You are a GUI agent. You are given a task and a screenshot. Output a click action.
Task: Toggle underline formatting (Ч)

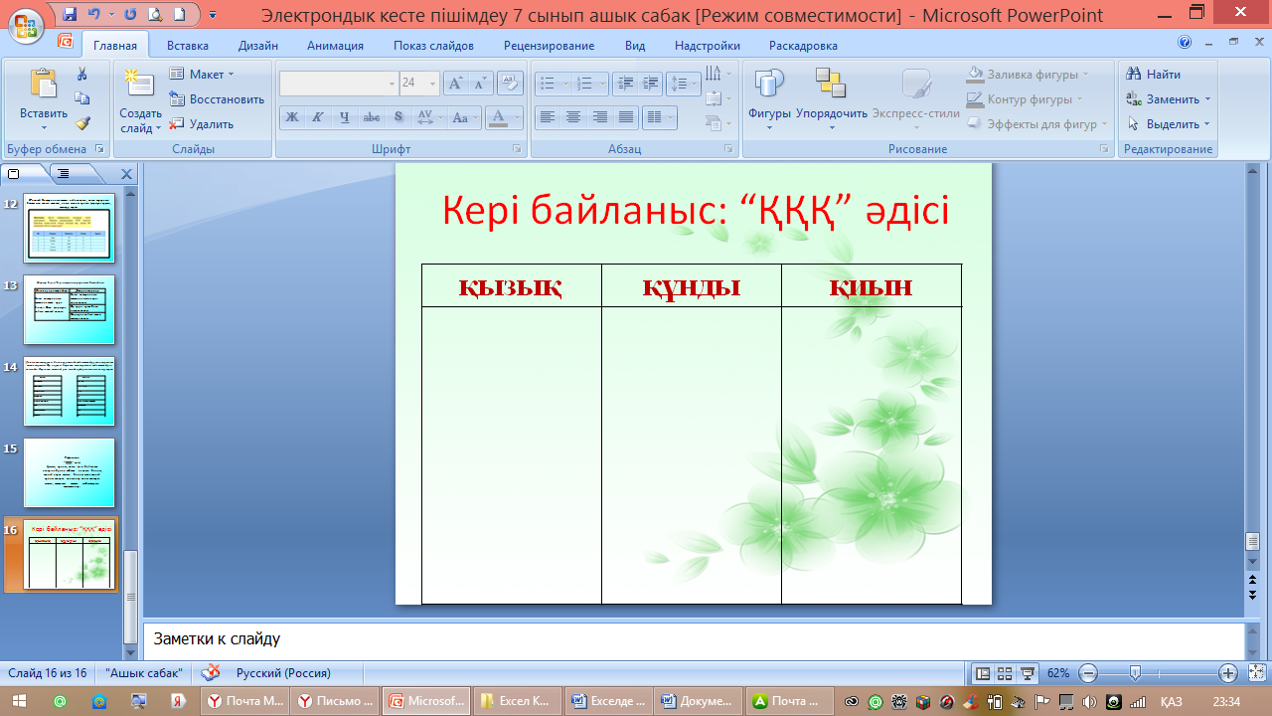[x=345, y=117]
